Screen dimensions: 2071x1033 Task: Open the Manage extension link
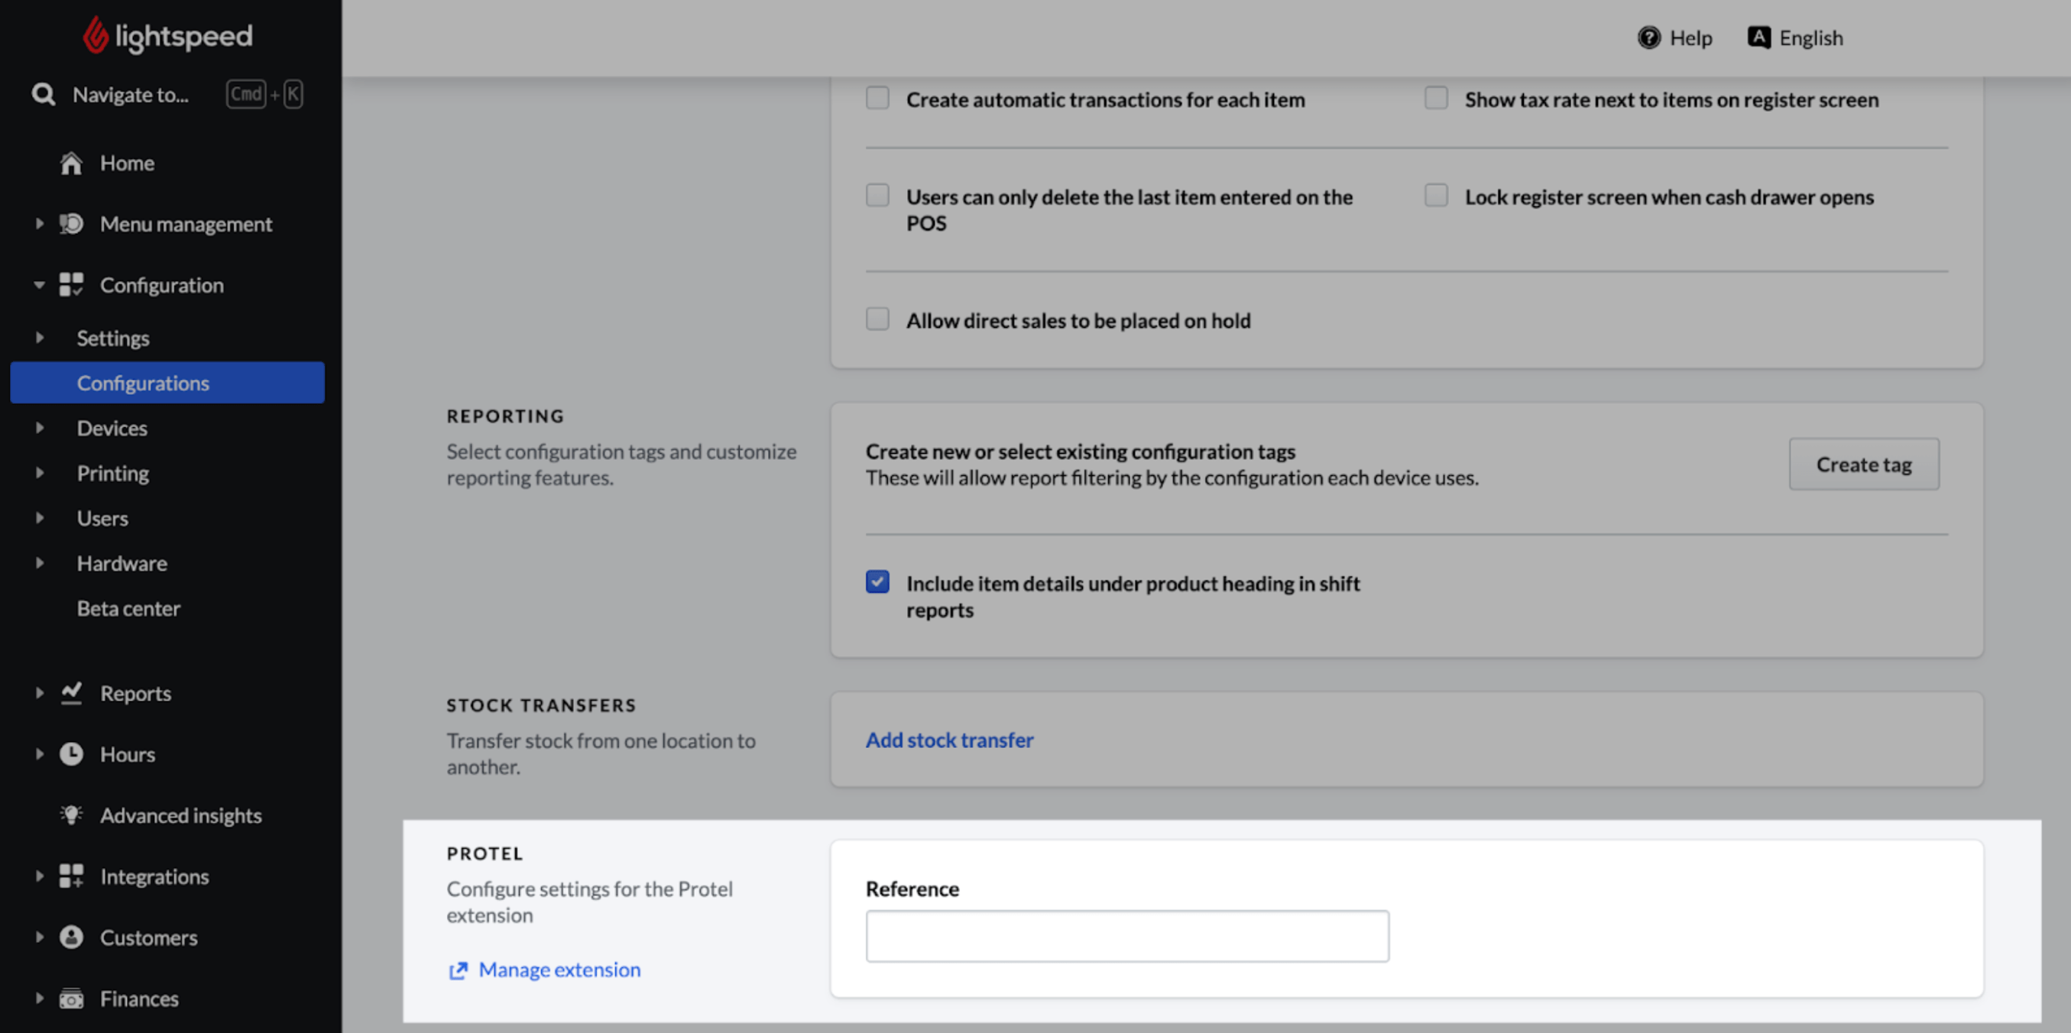[559, 970]
